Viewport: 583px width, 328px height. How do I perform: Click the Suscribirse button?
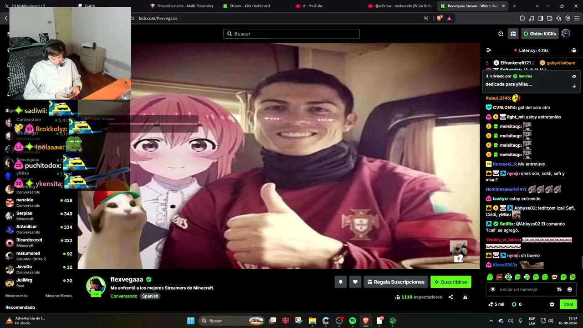[x=450, y=282]
